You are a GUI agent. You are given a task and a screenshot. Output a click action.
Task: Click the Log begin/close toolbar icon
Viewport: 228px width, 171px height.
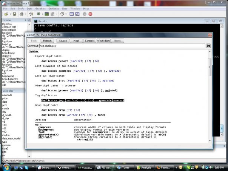tap(31, 14)
